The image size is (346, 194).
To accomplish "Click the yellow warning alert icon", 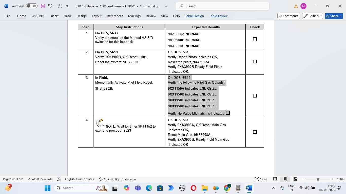I will pyautogui.click(x=296, y=6).
